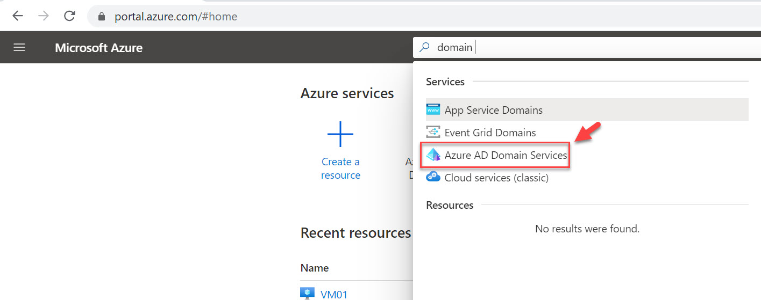Image resolution: width=761 pixels, height=300 pixels.
Task: Click the Resources section heading
Action: [450, 205]
